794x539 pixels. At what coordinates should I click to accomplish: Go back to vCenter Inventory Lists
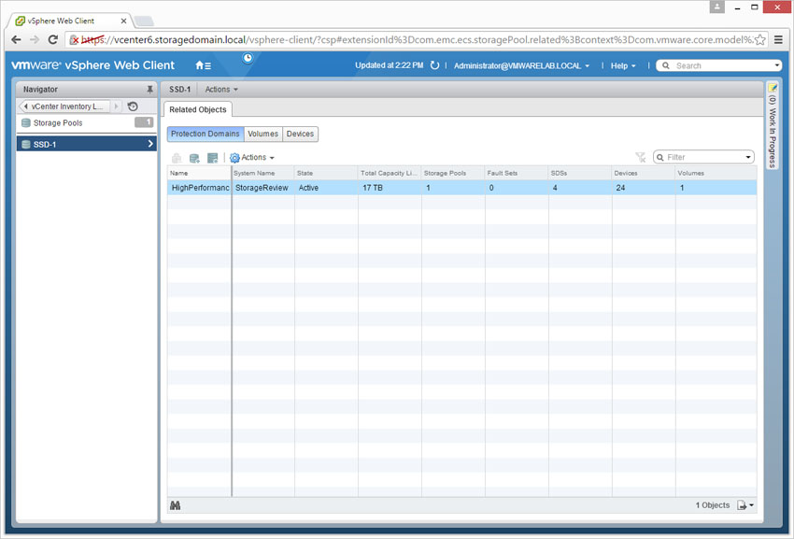[64, 106]
